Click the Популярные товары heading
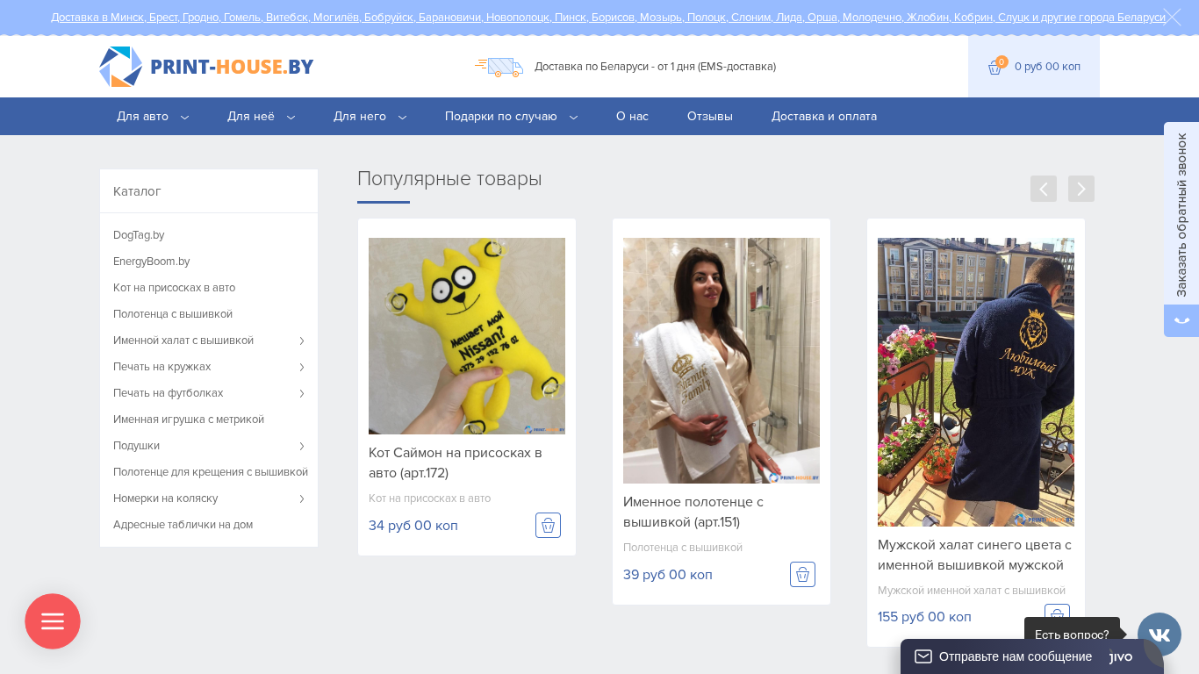1199x674 pixels. [449, 179]
